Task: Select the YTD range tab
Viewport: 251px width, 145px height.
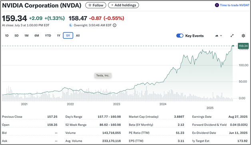Action: tap(48, 36)
